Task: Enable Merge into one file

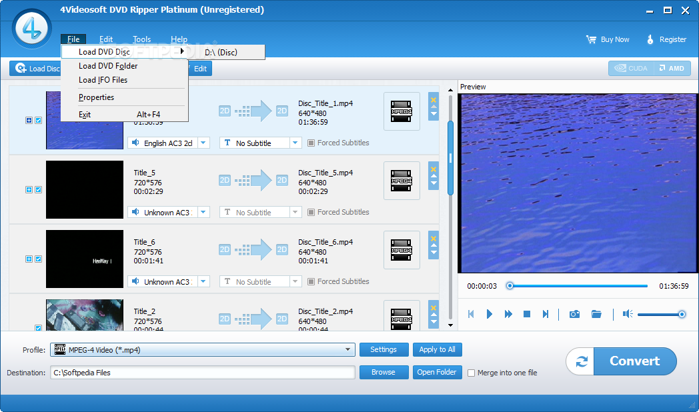Action: point(471,373)
